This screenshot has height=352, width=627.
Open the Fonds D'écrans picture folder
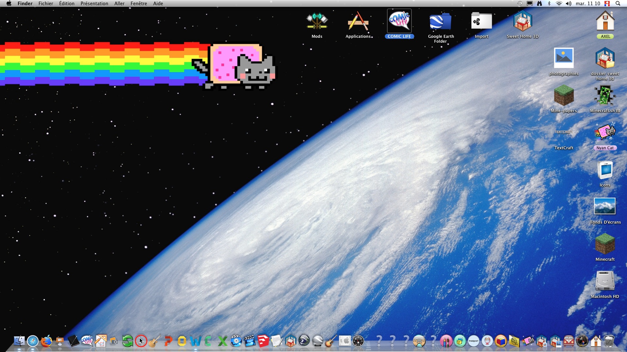click(605, 206)
